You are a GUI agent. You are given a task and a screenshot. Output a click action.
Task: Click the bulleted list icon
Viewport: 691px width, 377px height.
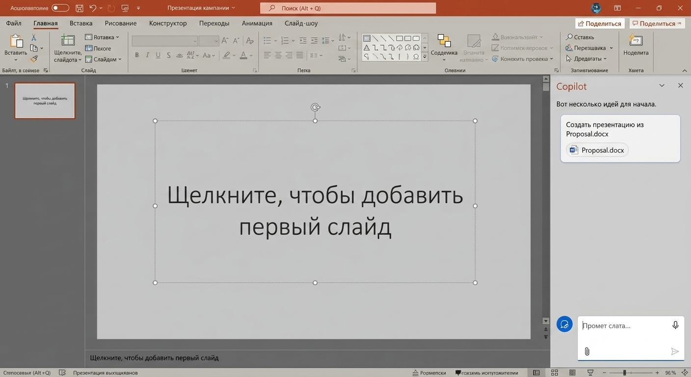coord(267,40)
